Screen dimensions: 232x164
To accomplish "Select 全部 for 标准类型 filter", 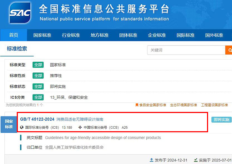I will pos(38,65).
